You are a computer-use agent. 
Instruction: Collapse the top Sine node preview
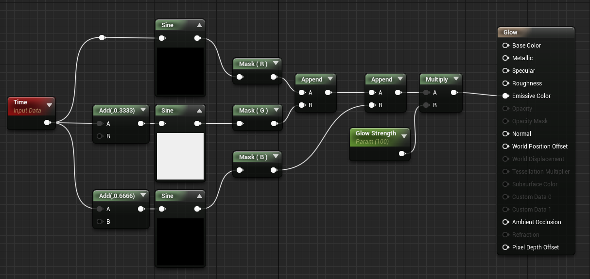199,25
